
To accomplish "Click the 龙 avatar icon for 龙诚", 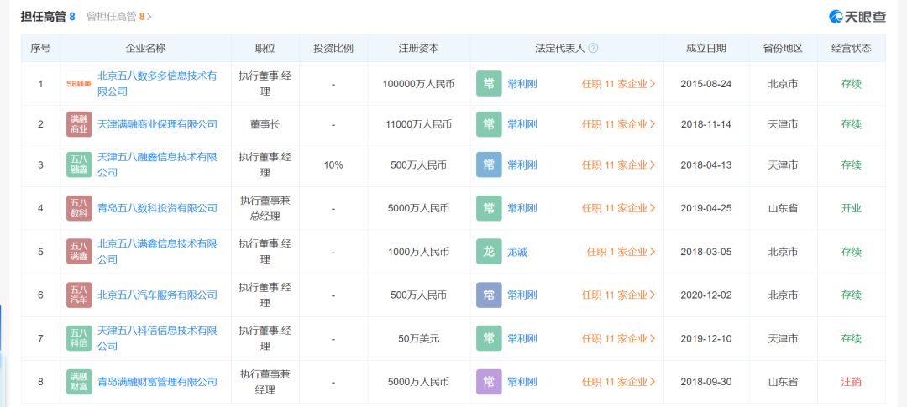I will (489, 251).
